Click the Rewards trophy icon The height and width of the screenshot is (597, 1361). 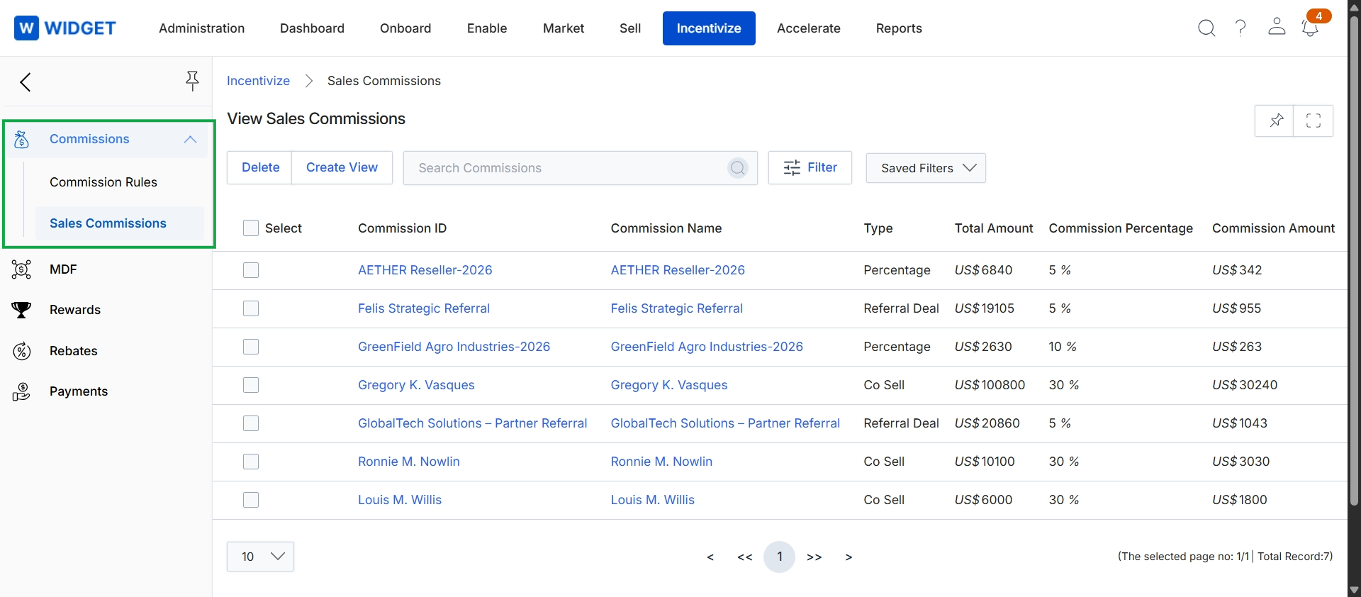coord(21,310)
